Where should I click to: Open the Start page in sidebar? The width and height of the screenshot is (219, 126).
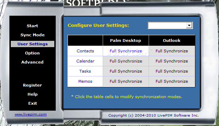[32, 26]
